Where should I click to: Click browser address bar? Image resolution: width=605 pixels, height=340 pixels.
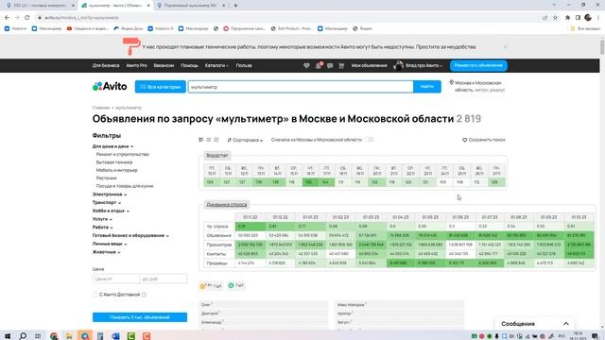pyautogui.click(x=289, y=17)
